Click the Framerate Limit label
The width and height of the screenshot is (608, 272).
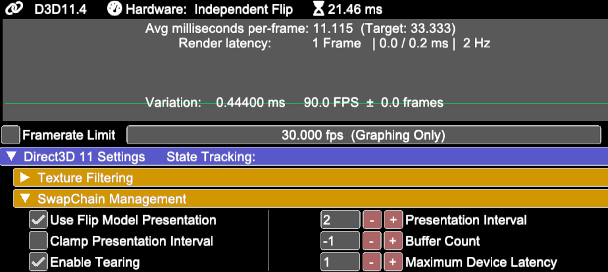pyautogui.click(x=69, y=135)
